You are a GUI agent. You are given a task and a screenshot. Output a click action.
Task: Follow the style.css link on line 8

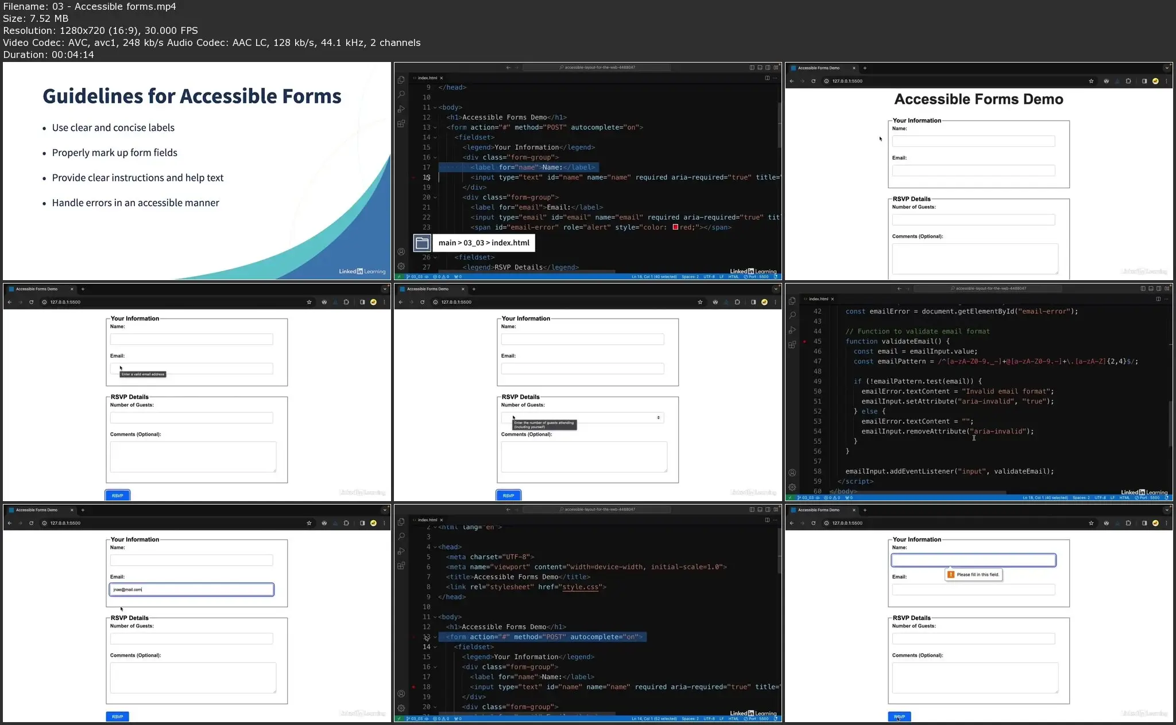click(x=580, y=587)
